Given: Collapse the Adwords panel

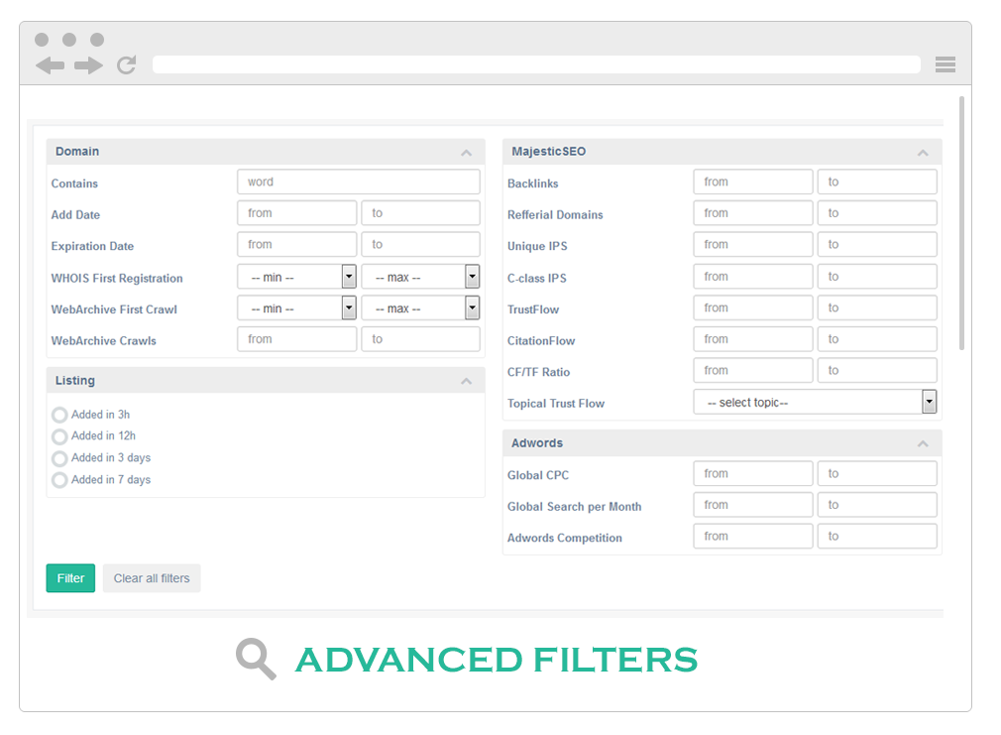Looking at the screenshot, I should coord(923,443).
